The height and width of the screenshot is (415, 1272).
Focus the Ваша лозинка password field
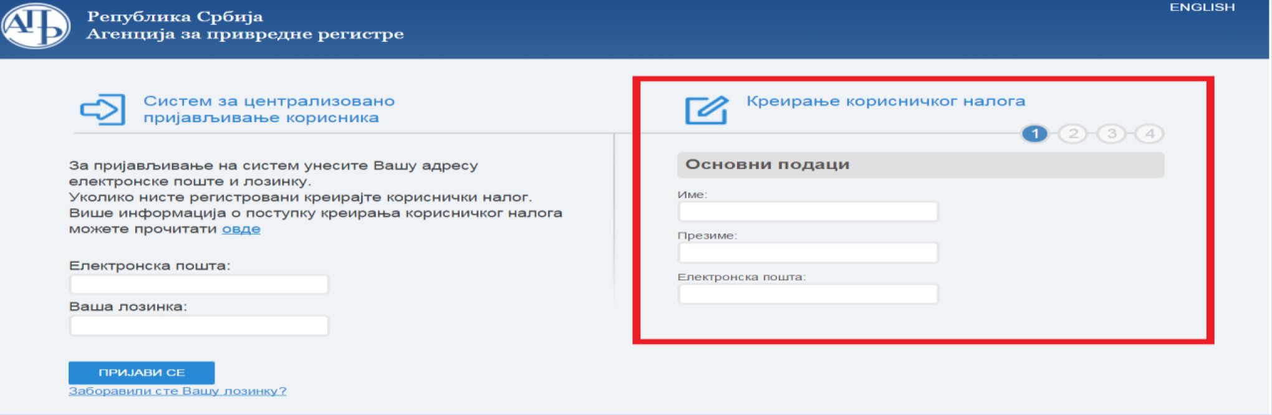(x=199, y=325)
